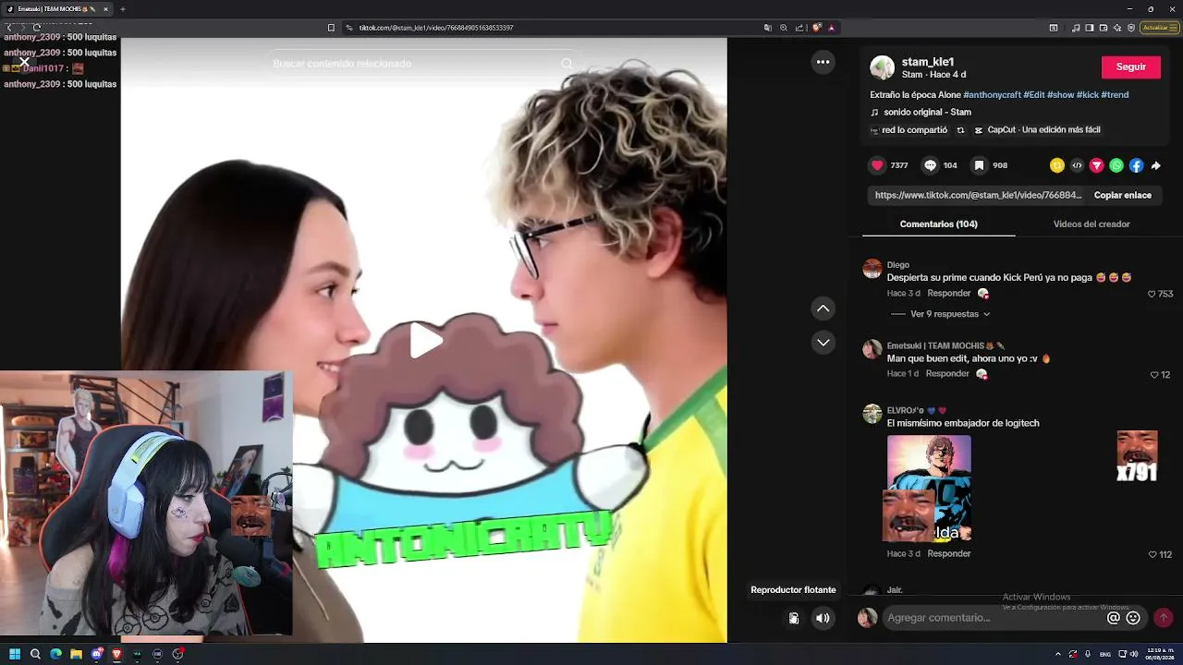Click the browser address bar URL

click(436, 28)
